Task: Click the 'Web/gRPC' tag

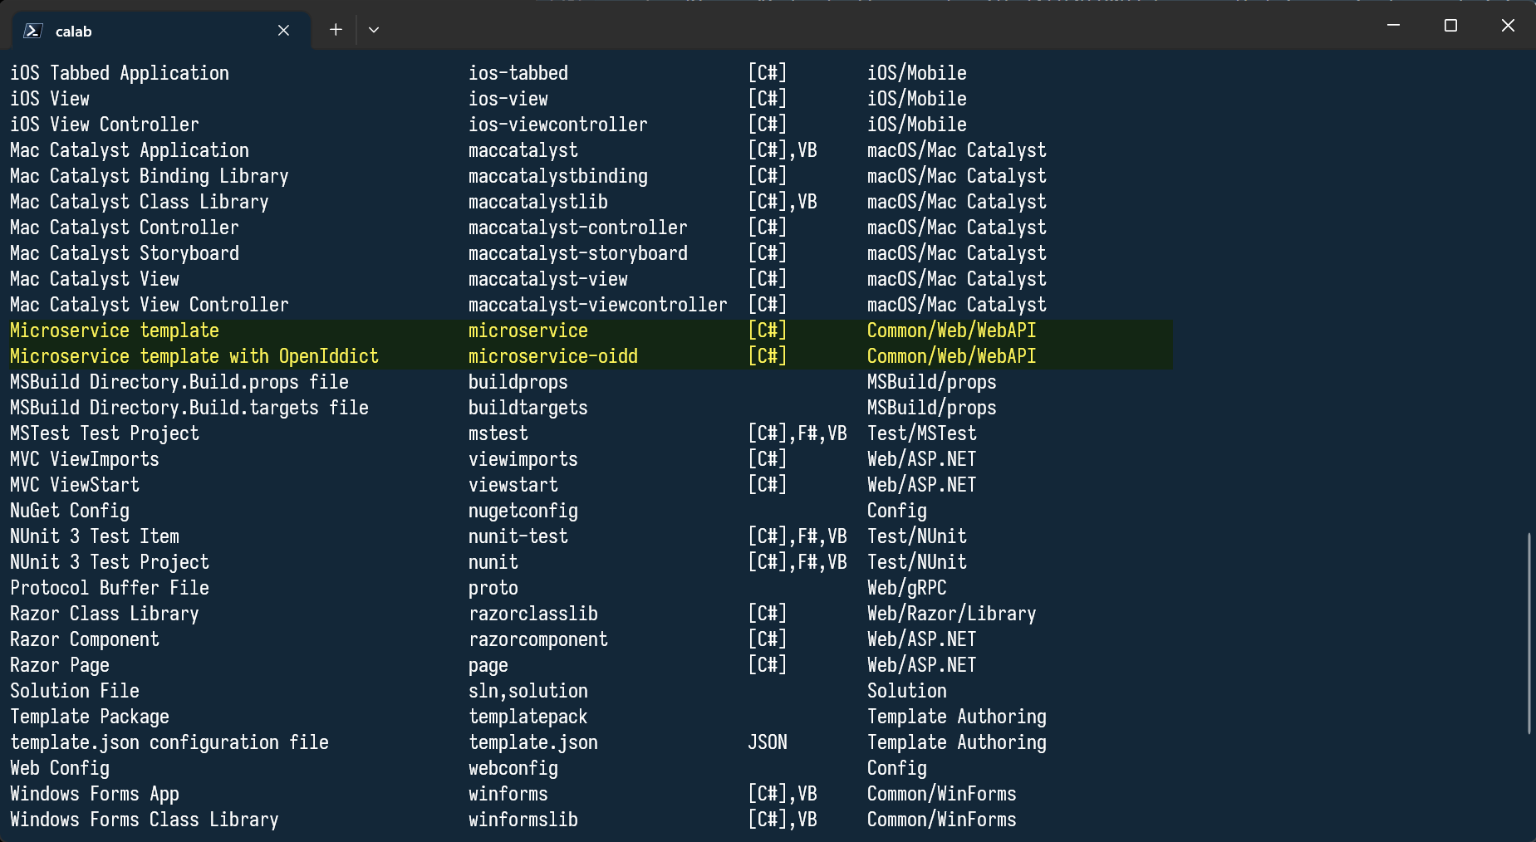Action: [x=907, y=588]
